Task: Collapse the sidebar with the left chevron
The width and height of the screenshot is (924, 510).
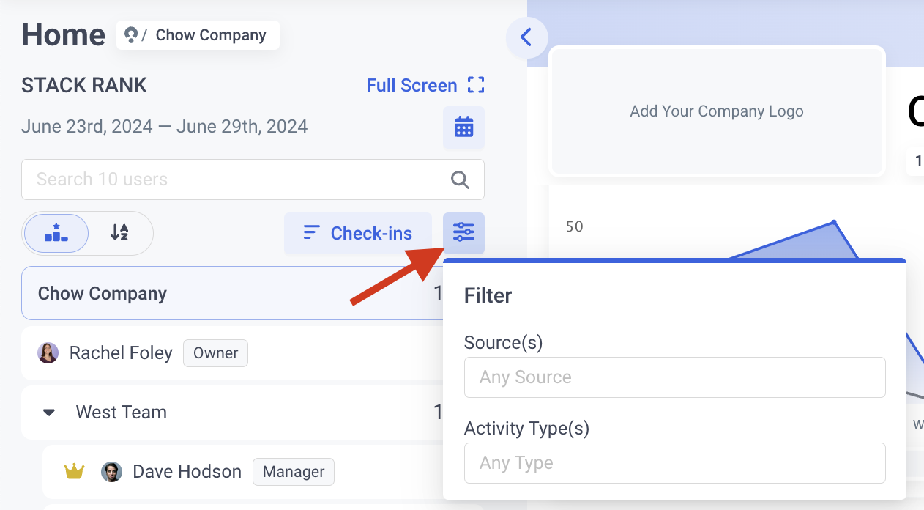Action: 526,37
